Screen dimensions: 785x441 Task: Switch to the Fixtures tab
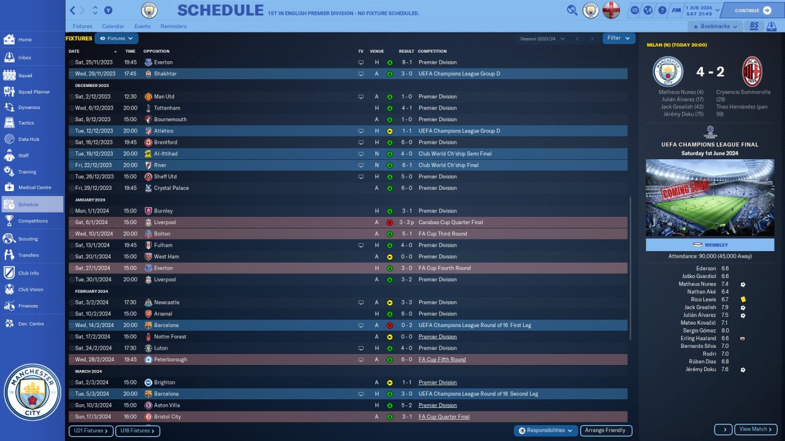click(82, 26)
